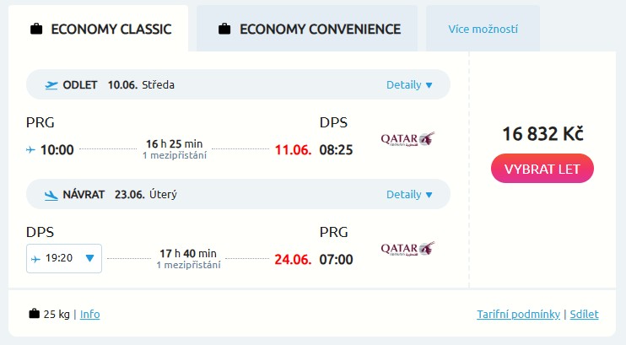Click the Qatar Airways logo on return flight

407,249
